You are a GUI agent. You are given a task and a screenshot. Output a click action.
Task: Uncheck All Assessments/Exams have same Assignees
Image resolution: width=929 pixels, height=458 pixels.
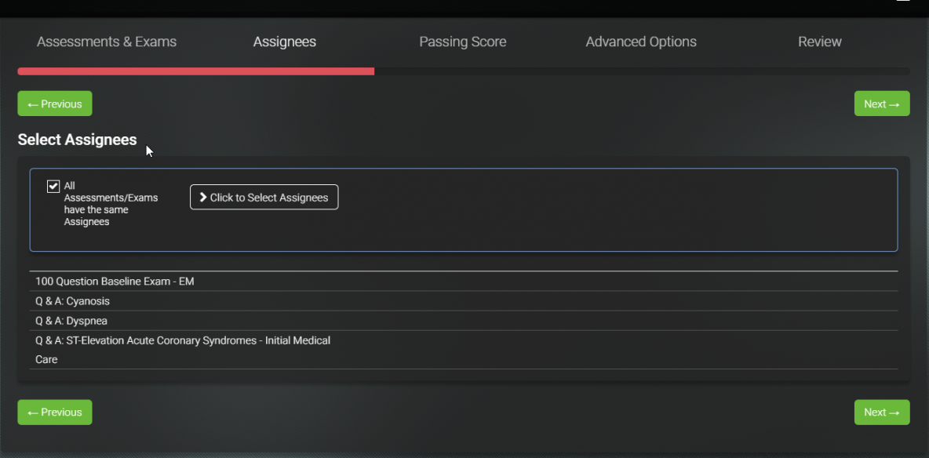[53, 186]
